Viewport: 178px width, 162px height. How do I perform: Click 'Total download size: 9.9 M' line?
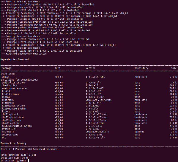[x=18, y=155]
